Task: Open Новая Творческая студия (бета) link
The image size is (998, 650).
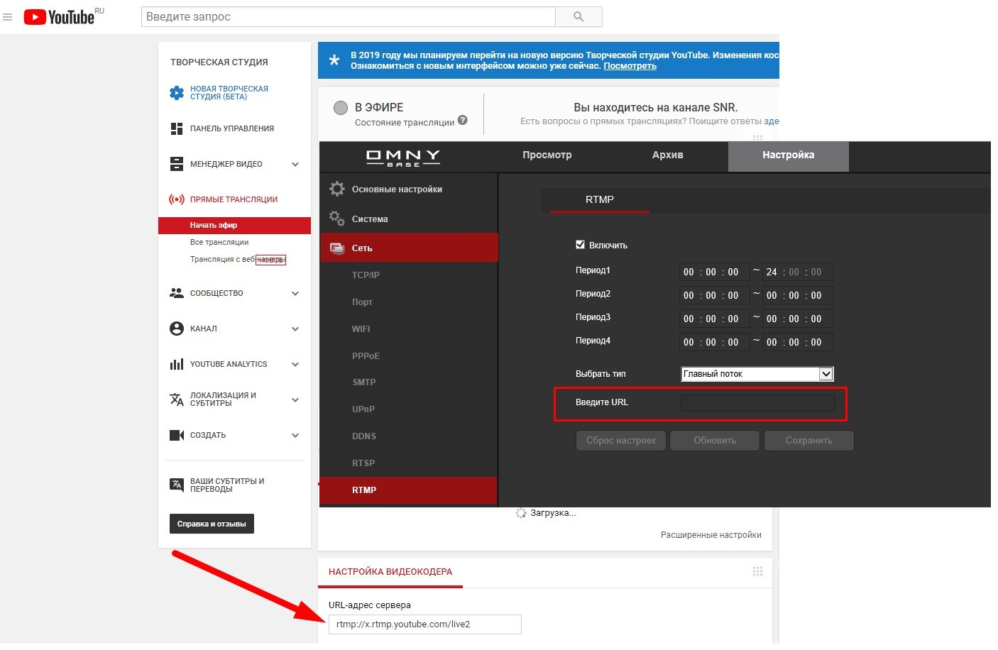Action: click(x=229, y=93)
